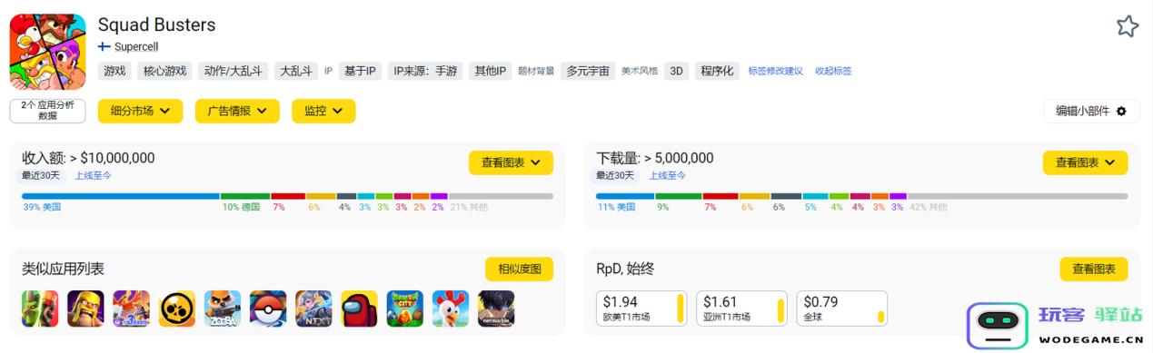This screenshot has height=353, width=1153.
Task: Open the purple 3rd anniversary game icon
Action: 131,309
